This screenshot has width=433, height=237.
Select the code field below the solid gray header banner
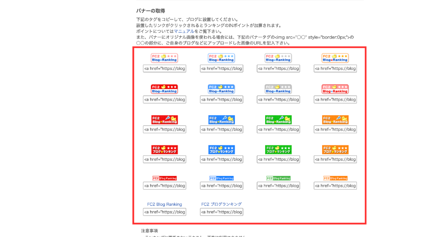coord(278,100)
